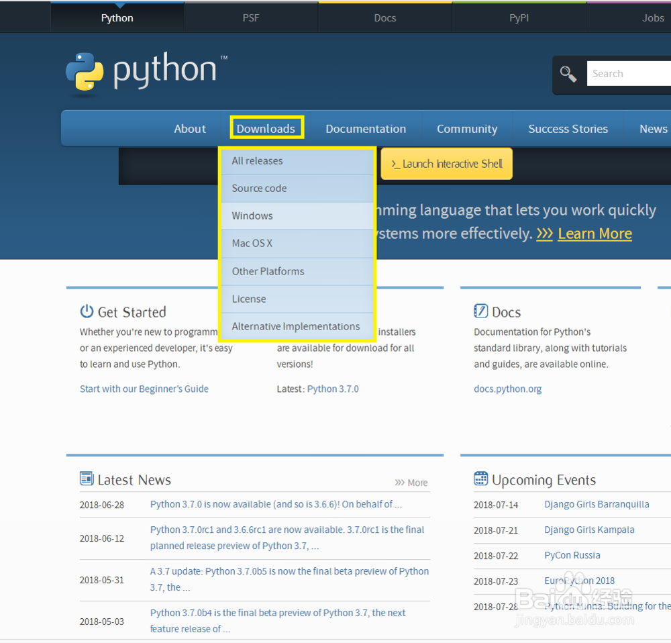This screenshot has height=643, width=671.
Task: Click the magnifying glass search icon
Action: (x=568, y=74)
